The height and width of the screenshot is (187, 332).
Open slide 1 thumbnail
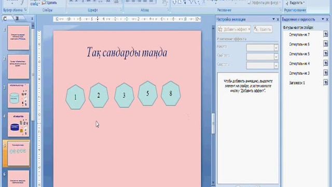pos(19,38)
